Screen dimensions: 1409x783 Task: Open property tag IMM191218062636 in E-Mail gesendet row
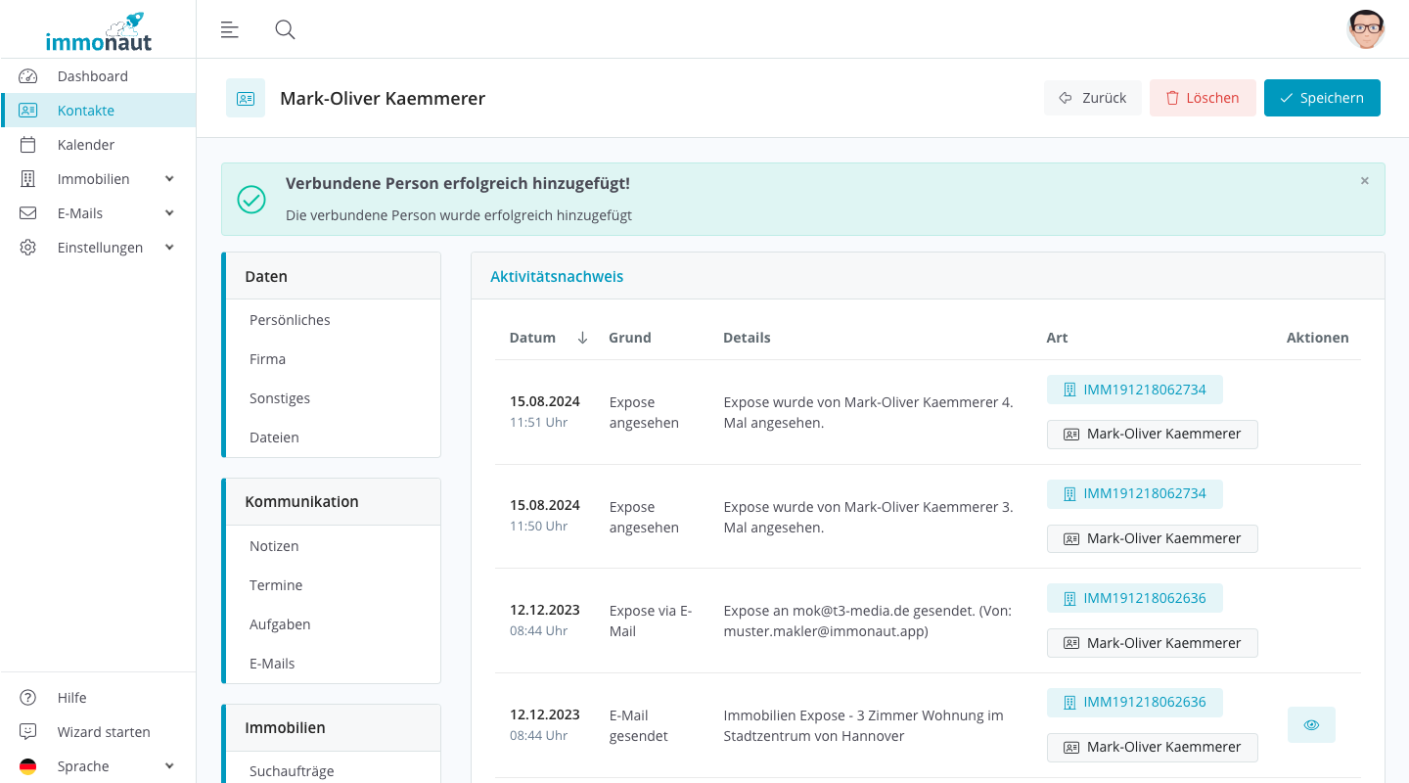pyautogui.click(x=1134, y=702)
